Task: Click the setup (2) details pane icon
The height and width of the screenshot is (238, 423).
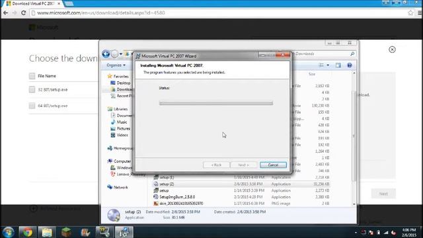Action: coord(114,215)
